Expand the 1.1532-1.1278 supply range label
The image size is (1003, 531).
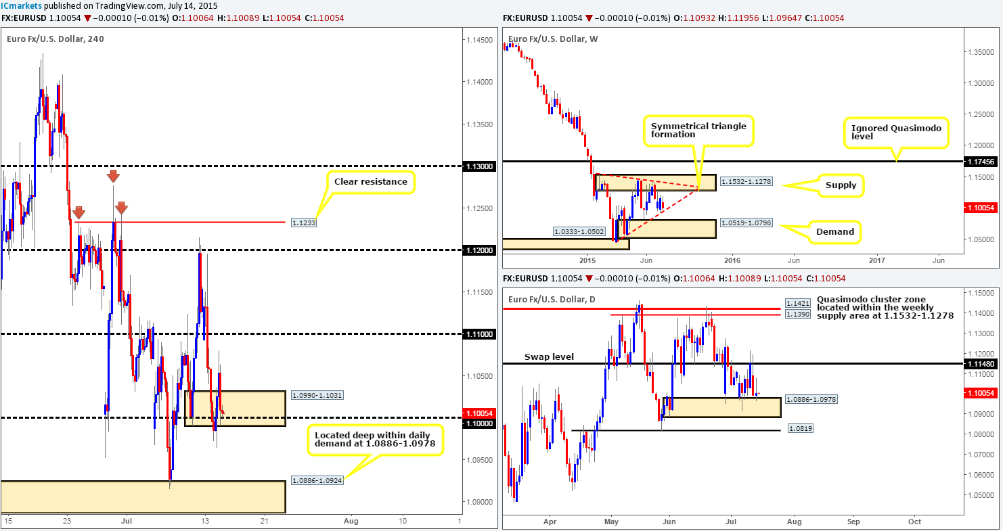(x=746, y=181)
